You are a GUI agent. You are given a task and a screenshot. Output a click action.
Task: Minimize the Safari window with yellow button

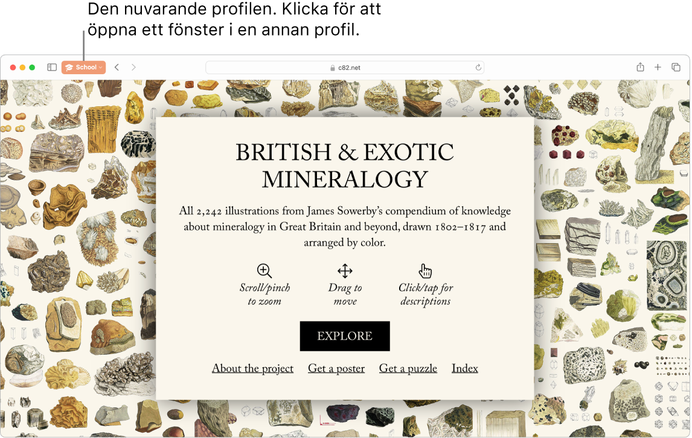pos(23,68)
